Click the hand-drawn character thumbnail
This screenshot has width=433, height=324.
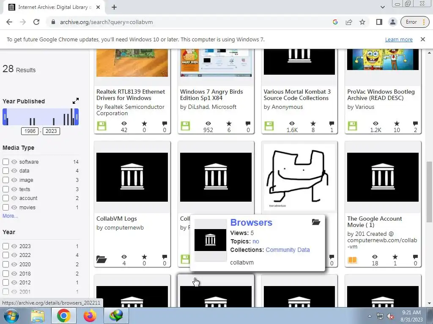pos(299,177)
